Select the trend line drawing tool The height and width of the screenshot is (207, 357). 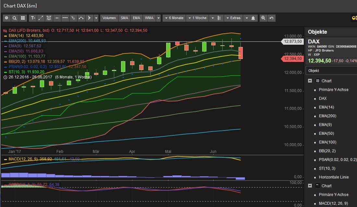pyautogui.click(x=41, y=18)
